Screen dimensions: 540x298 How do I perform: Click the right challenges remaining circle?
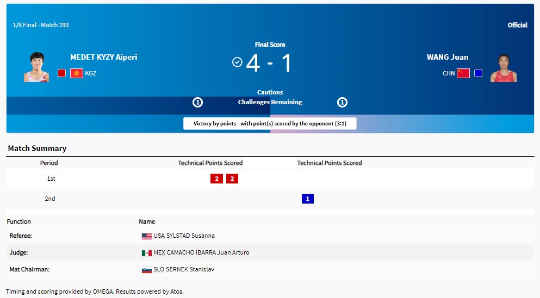coord(342,102)
